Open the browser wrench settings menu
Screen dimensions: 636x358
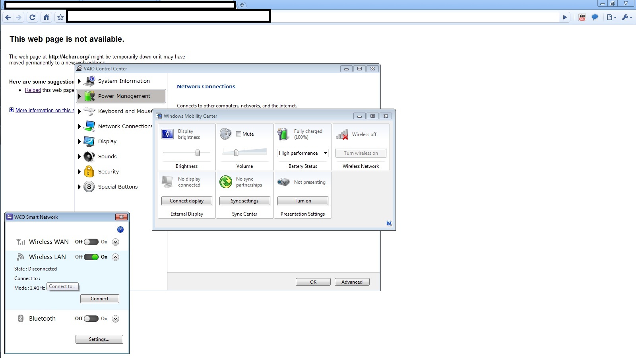coord(627,18)
